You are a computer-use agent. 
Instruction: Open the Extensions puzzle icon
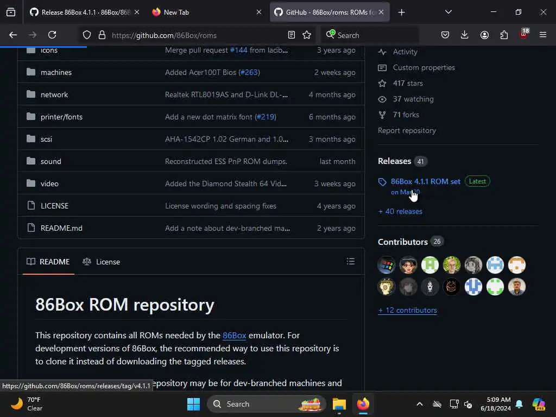(504, 35)
